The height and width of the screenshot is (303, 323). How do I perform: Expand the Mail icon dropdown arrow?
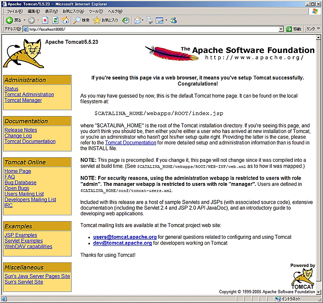click(143, 20)
